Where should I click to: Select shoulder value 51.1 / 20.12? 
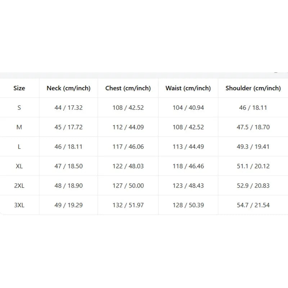[x=253, y=166]
